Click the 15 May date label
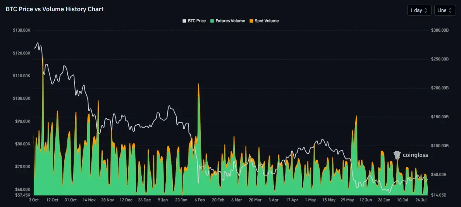 coord(329,200)
